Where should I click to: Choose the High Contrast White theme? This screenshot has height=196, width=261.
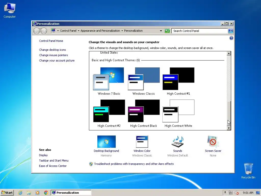[178, 114]
